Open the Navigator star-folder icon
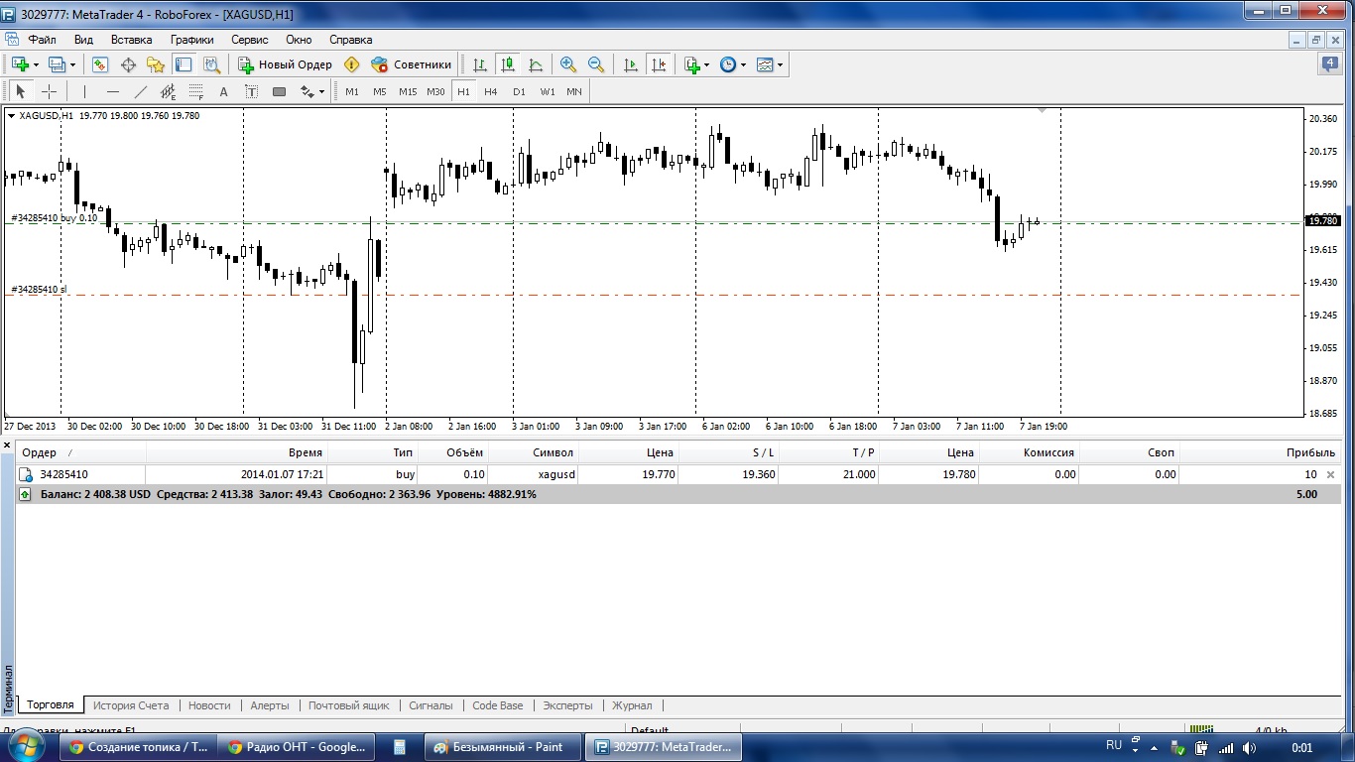Viewport: 1355px width, 762px height. (156, 64)
